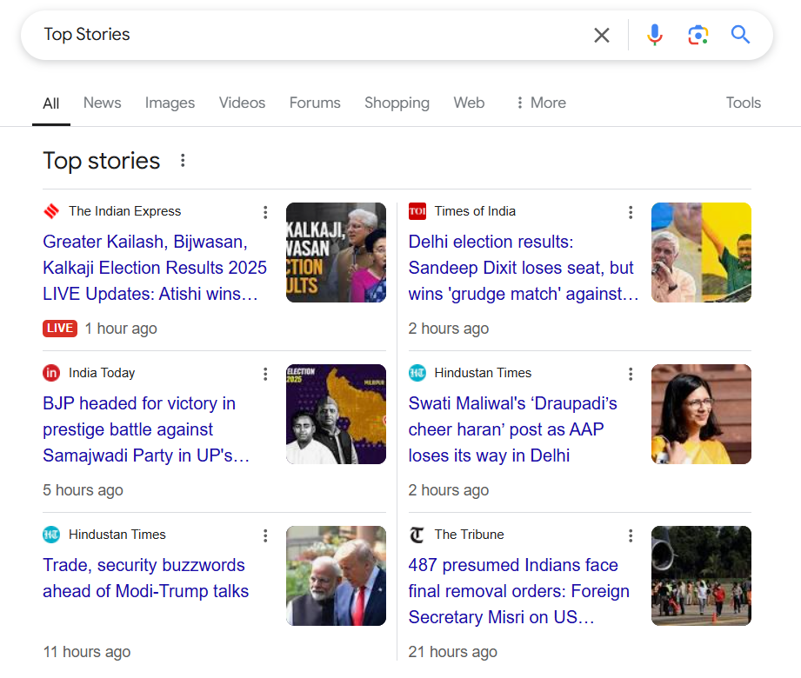Viewport: 801px width, 678px height.
Task: Click the red LIVE badge
Action: tap(60, 329)
